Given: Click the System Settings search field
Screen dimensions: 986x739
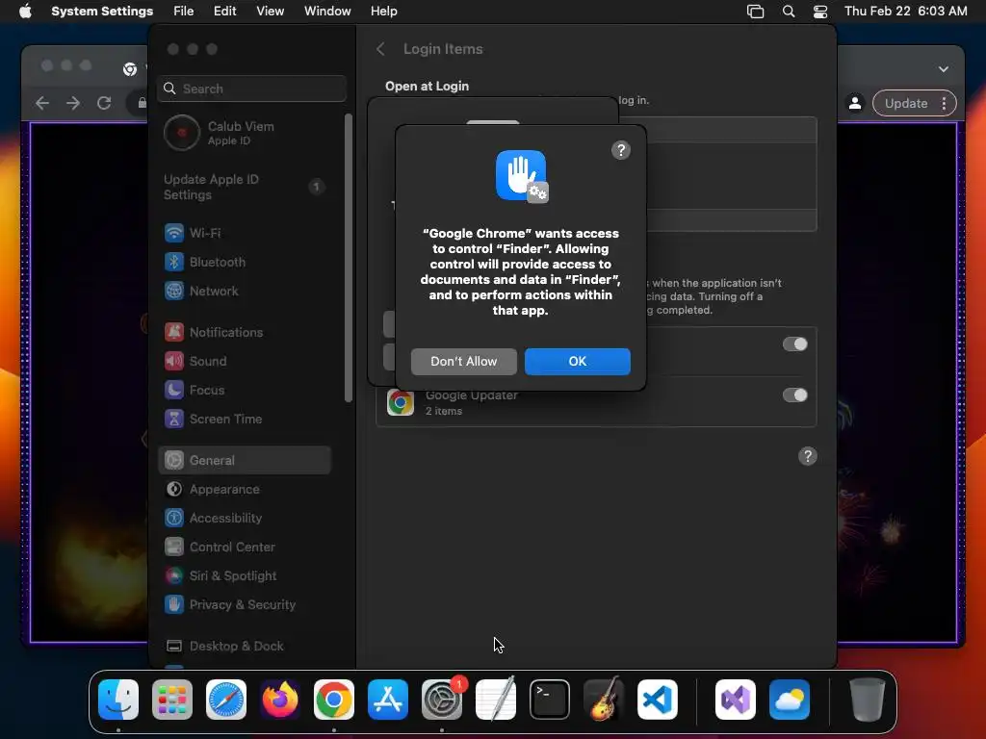Looking at the screenshot, I should click(251, 89).
